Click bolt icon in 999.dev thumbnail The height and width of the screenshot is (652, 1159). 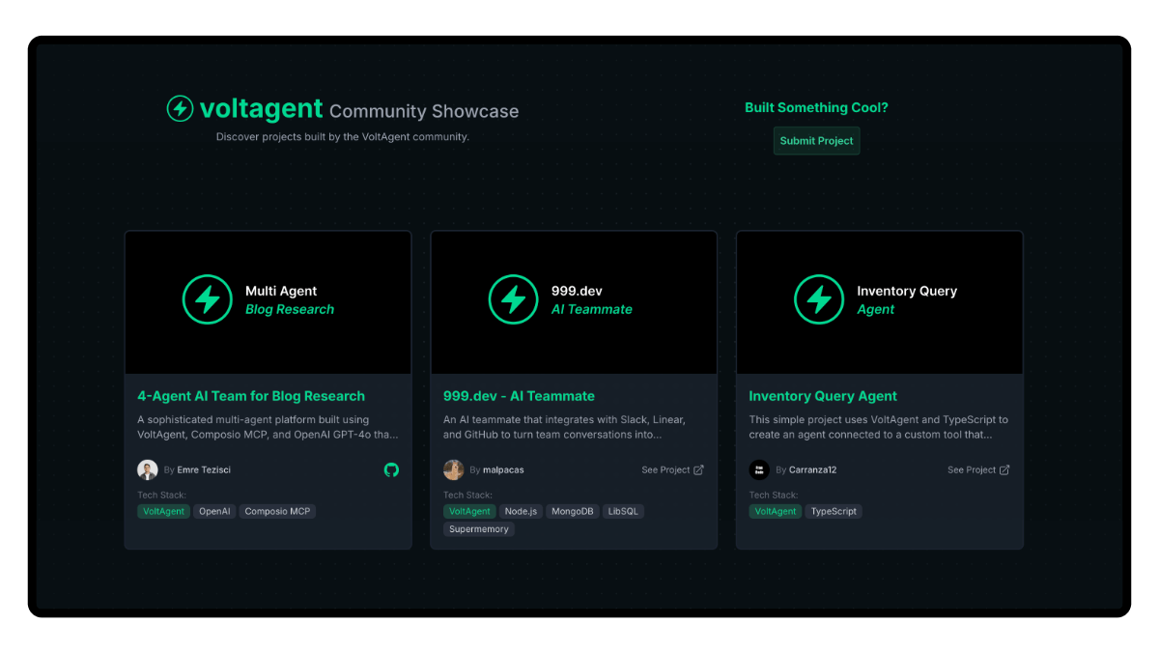513,299
